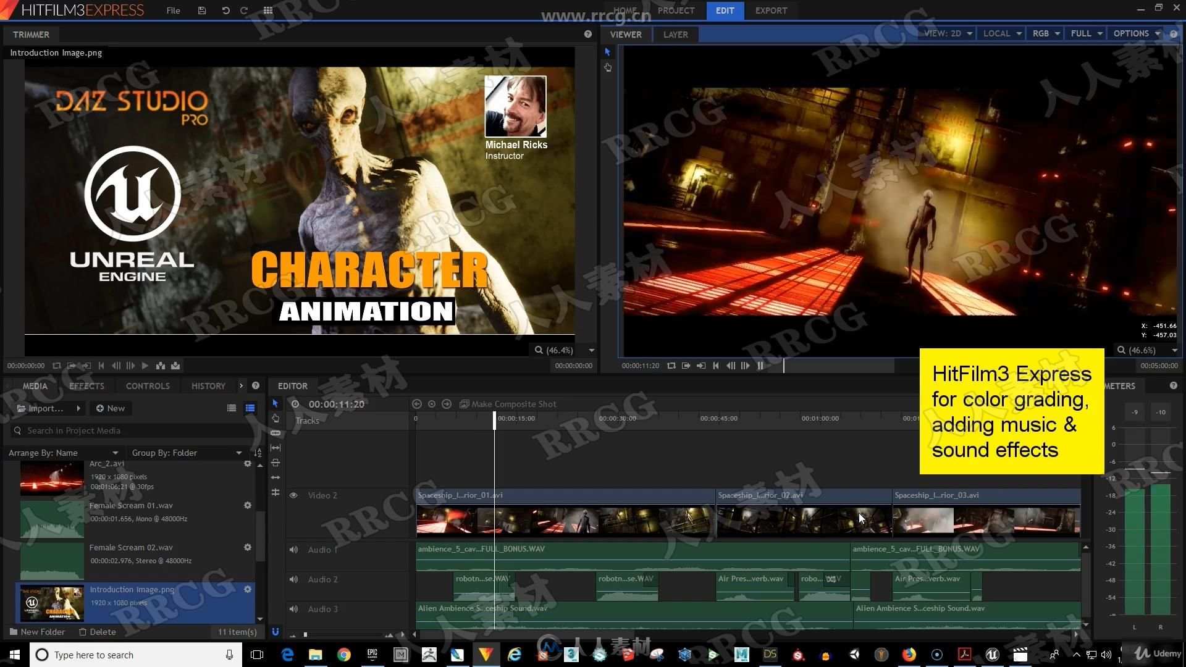1186x667 pixels.
Task: Click the Trimmer overlay clip icon
Action: (x=175, y=366)
